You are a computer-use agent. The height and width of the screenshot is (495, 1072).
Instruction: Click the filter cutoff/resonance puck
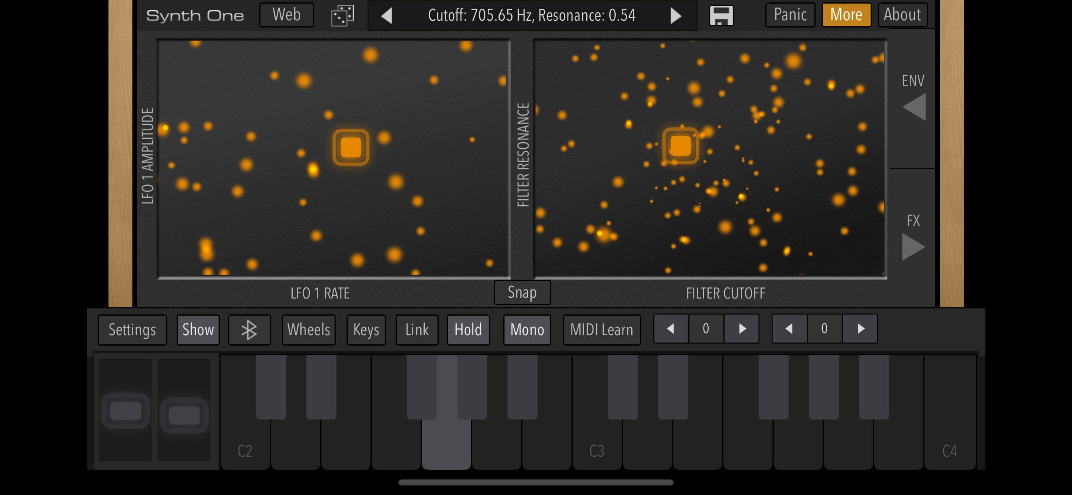point(680,145)
